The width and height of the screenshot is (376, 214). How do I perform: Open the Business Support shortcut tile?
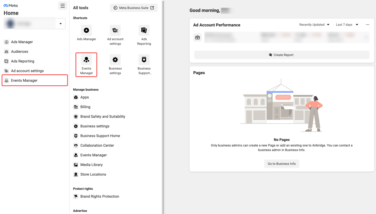click(144, 65)
